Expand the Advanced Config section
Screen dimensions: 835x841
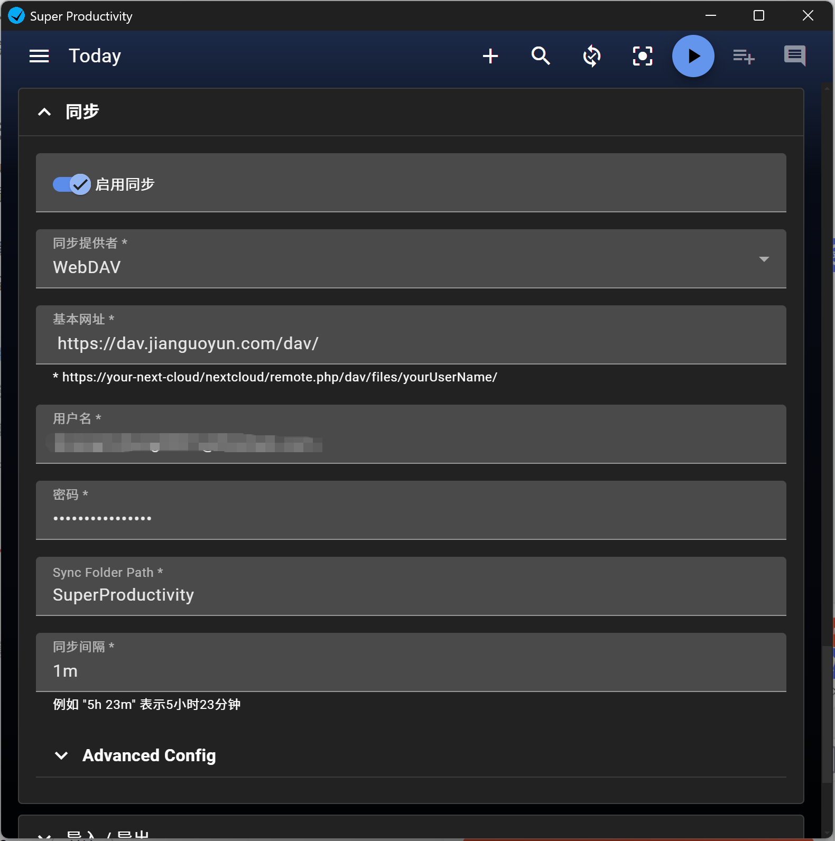click(x=149, y=755)
